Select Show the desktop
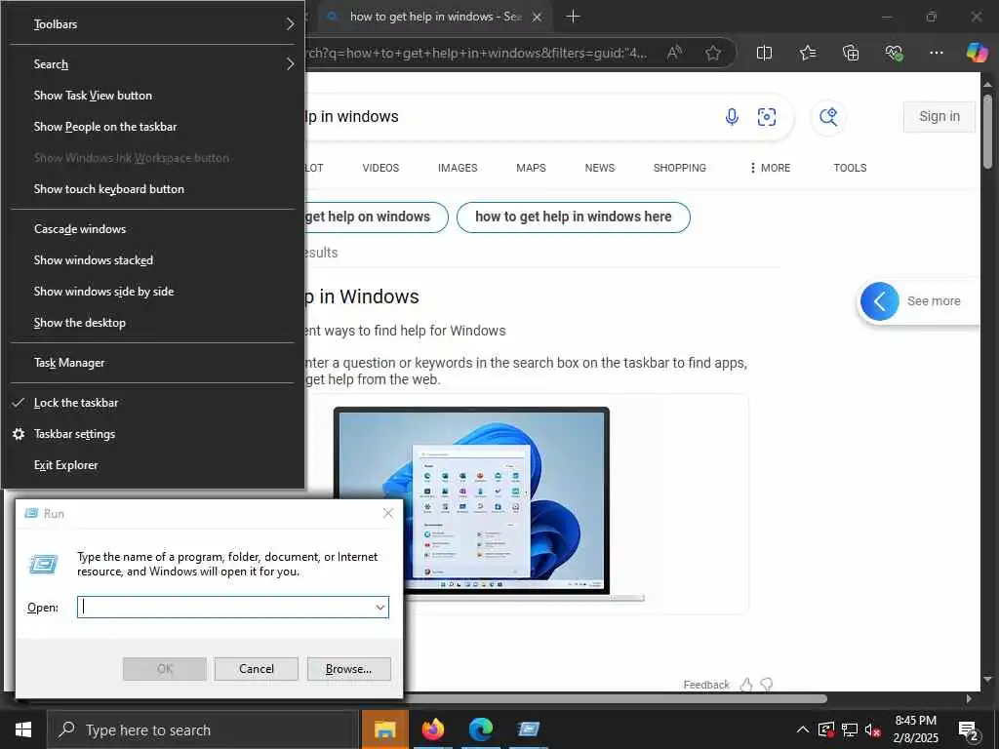Screen dimensions: 999x749 tap(153, 323)
